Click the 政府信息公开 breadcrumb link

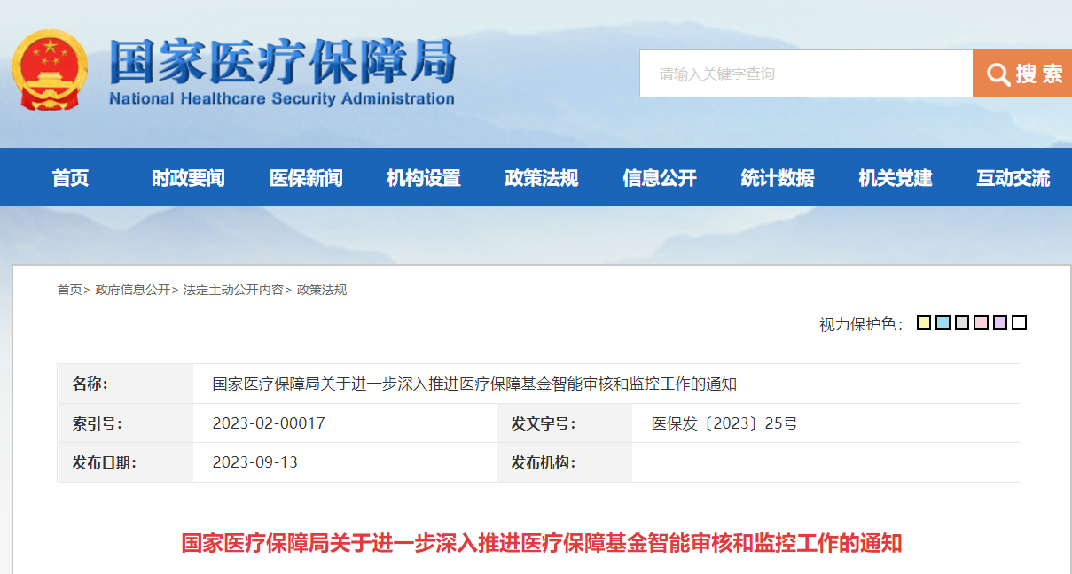point(133,290)
